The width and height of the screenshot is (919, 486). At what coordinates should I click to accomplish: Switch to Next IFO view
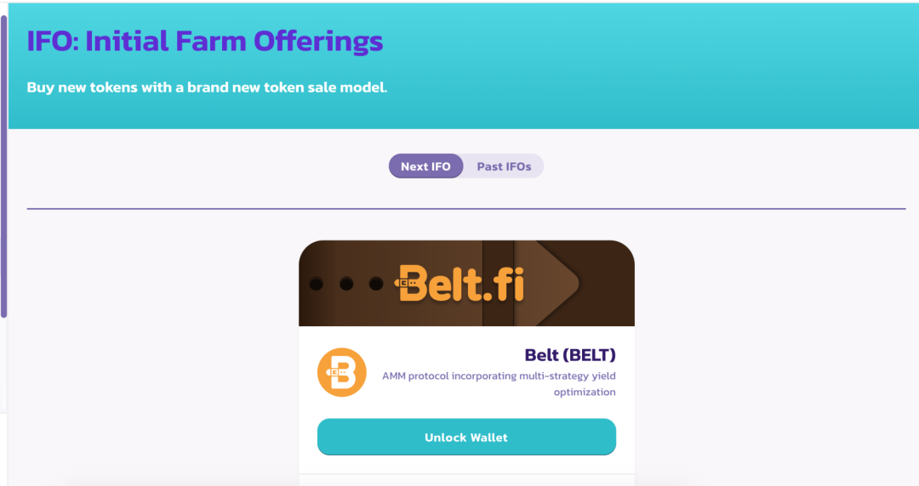425,167
